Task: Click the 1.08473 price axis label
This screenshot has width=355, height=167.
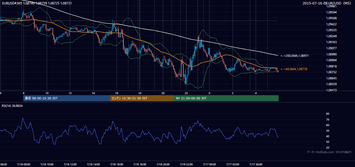Action: tap(331, 90)
